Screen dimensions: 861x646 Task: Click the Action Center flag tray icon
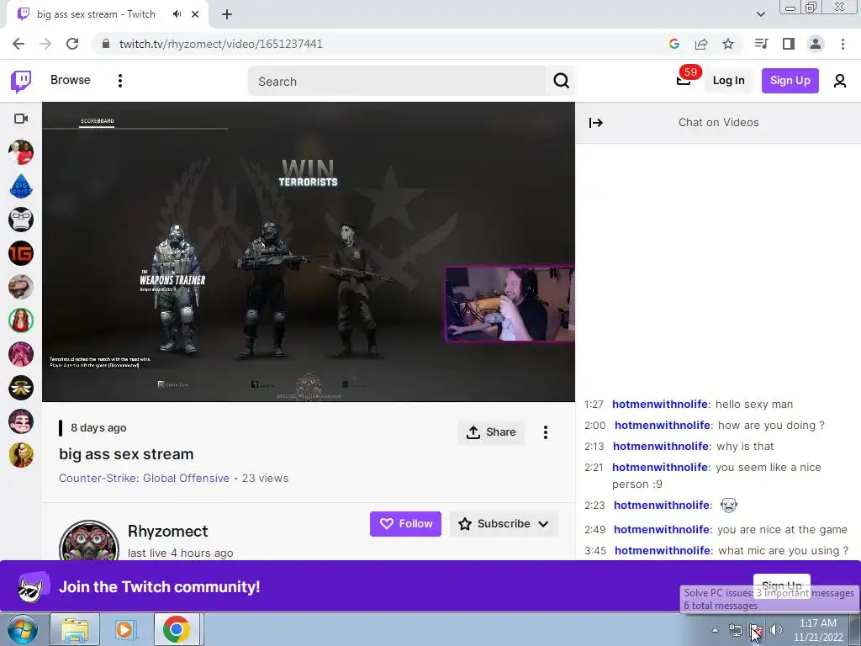(x=756, y=630)
